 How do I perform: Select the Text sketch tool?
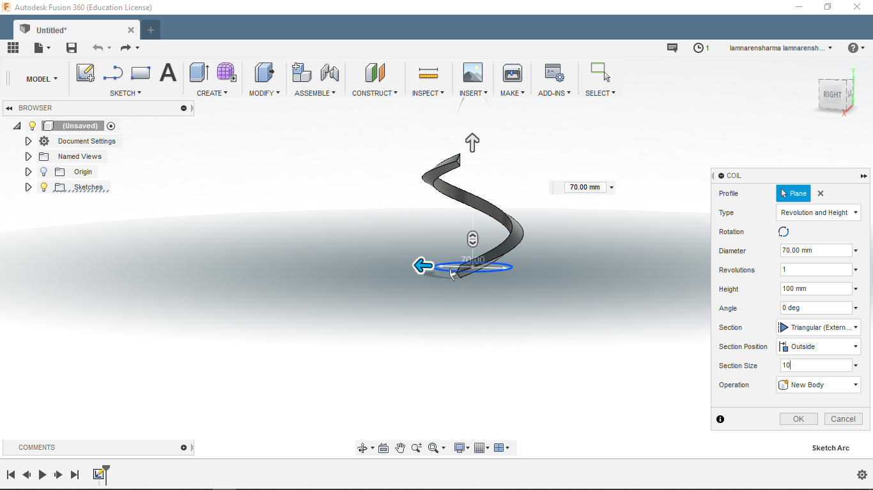pyautogui.click(x=167, y=73)
